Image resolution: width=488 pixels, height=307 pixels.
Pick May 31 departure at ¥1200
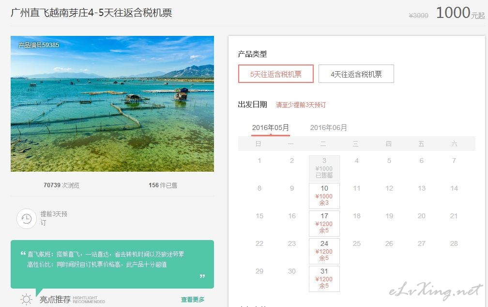click(x=324, y=279)
